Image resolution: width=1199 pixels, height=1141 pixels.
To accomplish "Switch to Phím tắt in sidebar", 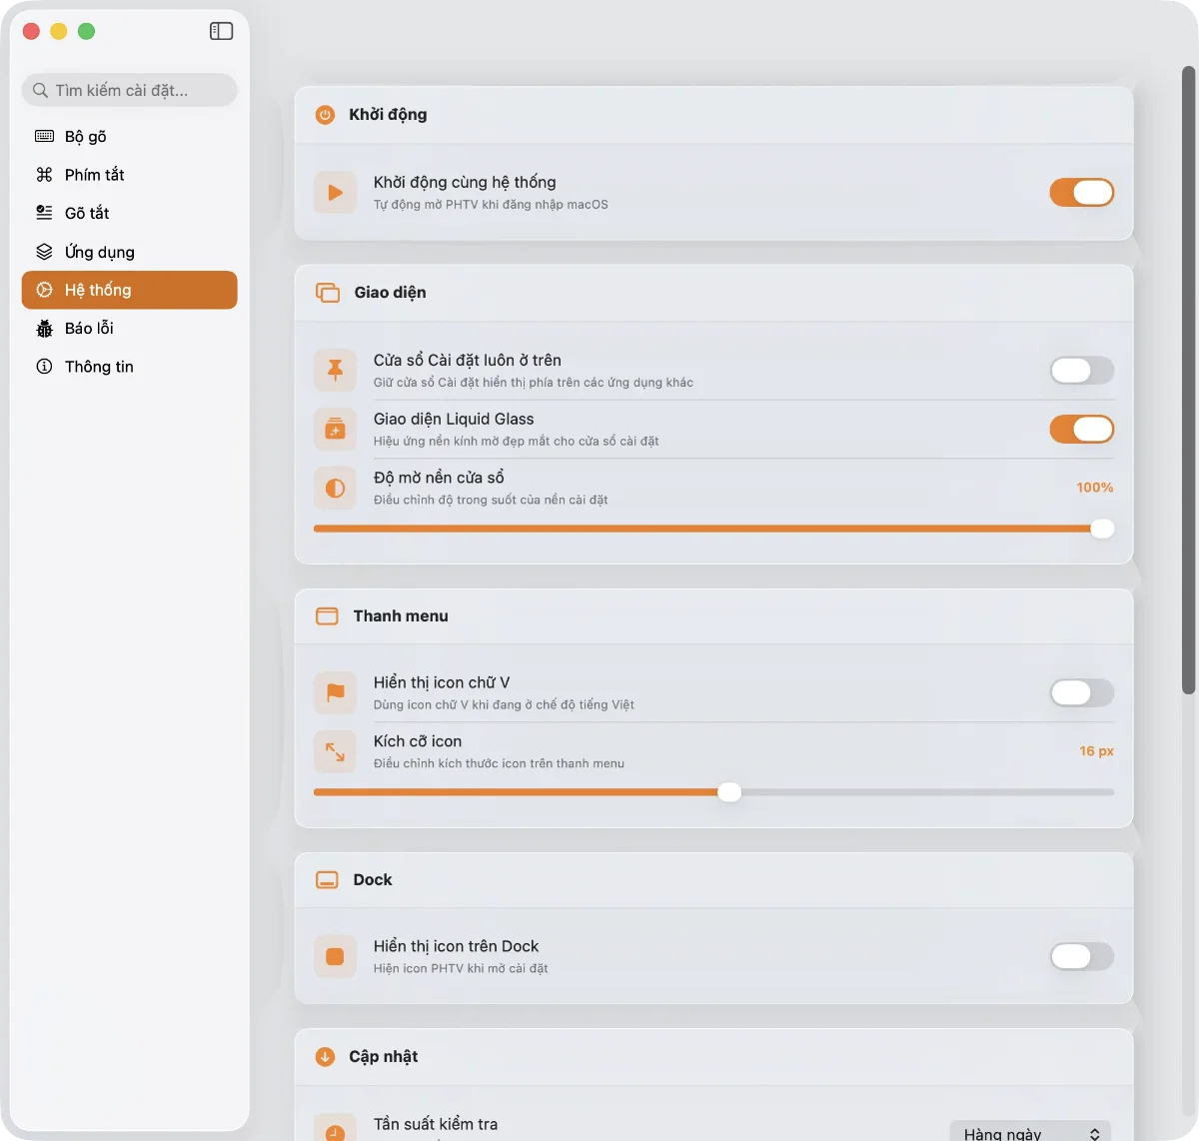I will click(x=94, y=175).
